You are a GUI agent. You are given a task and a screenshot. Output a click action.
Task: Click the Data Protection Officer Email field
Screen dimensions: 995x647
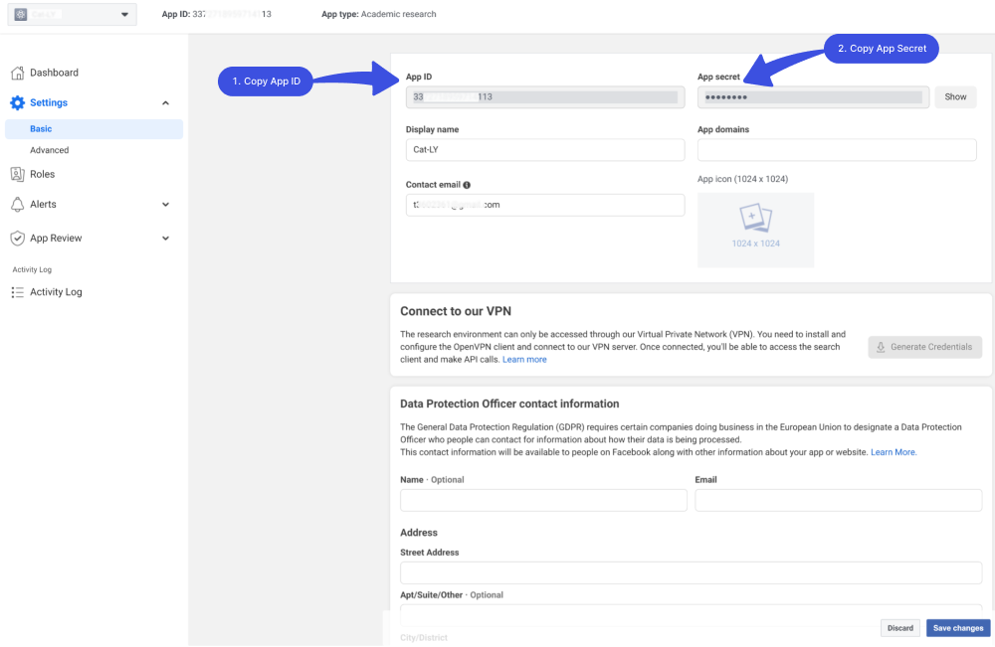pyautogui.click(x=838, y=500)
